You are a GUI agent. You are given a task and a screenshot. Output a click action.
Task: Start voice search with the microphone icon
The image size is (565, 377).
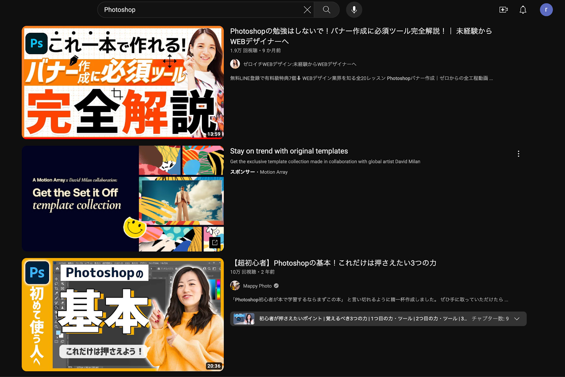click(x=354, y=10)
